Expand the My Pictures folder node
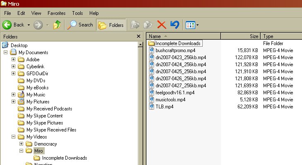This screenshot has height=165, width=302. pyautogui.click(x=13, y=101)
